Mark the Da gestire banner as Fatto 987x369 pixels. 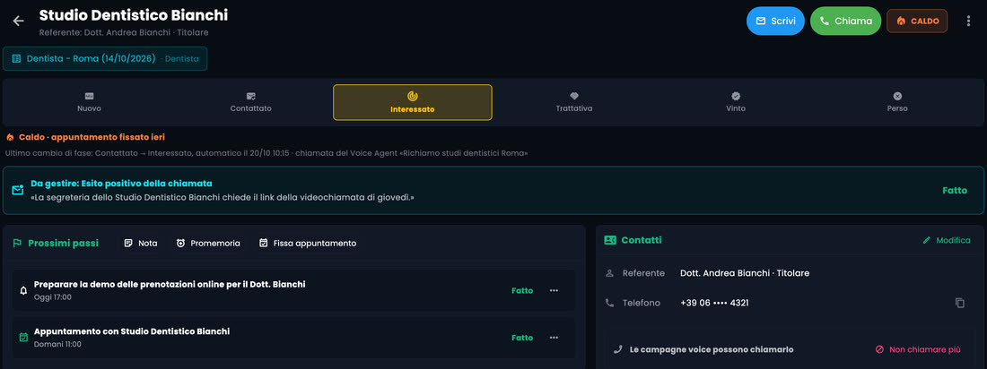tap(955, 191)
